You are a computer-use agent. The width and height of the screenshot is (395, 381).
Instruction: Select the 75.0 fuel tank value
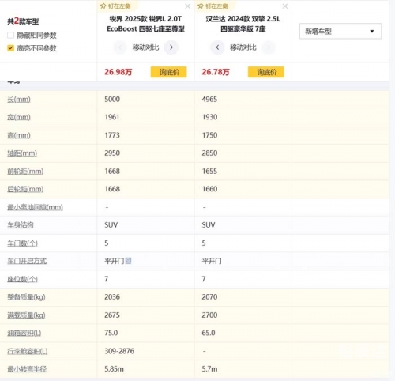click(x=111, y=333)
